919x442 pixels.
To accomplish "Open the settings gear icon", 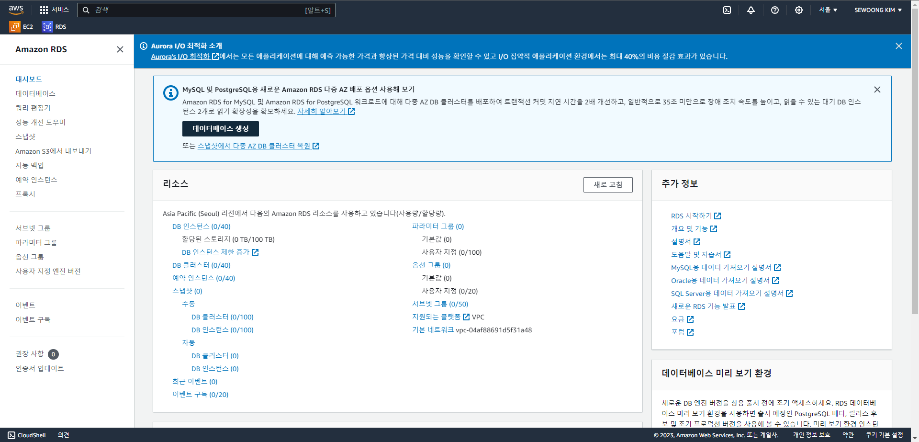I will point(798,10).
